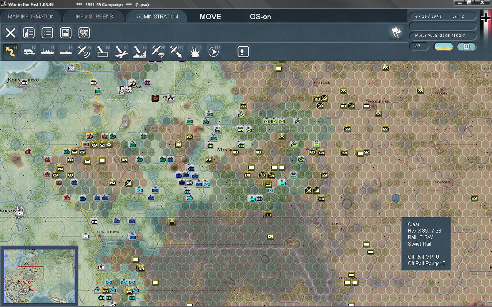Select the F6 bomb unit icon
The image size is (492, 307).
pos(103,51)
